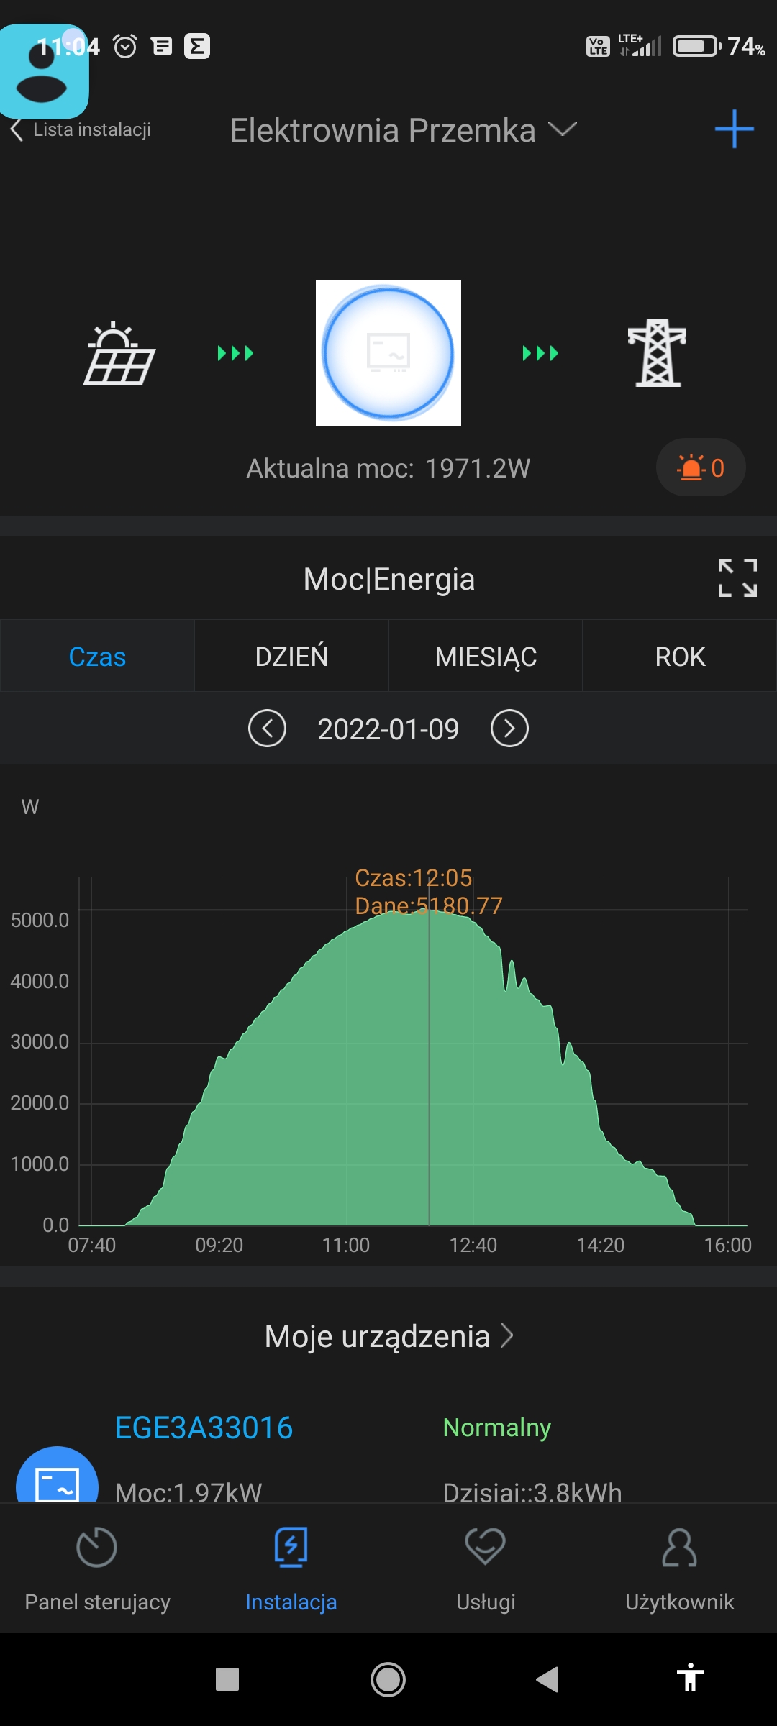Tap the power grid tower icon
The width and height of the screenshot is (777, 1726).
657,353
